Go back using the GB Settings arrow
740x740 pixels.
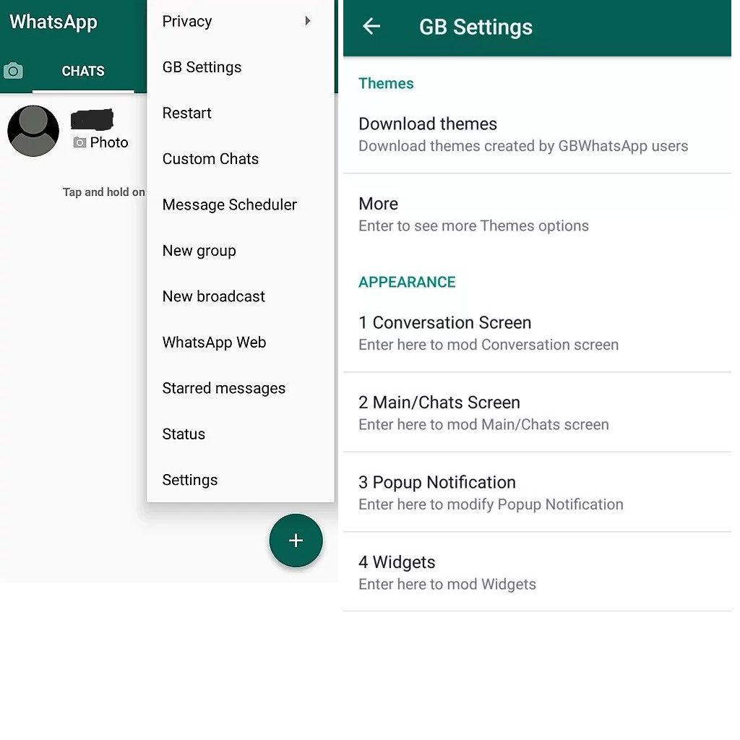click(371, 26)
